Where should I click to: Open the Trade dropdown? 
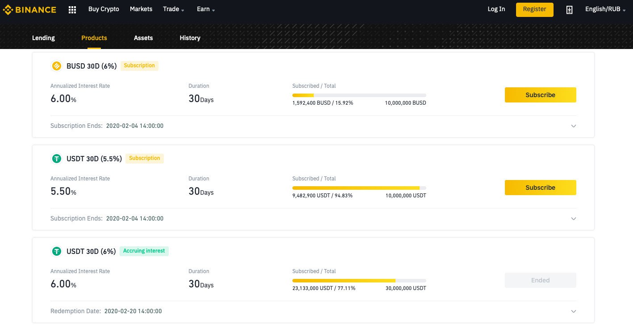point(174,9)
